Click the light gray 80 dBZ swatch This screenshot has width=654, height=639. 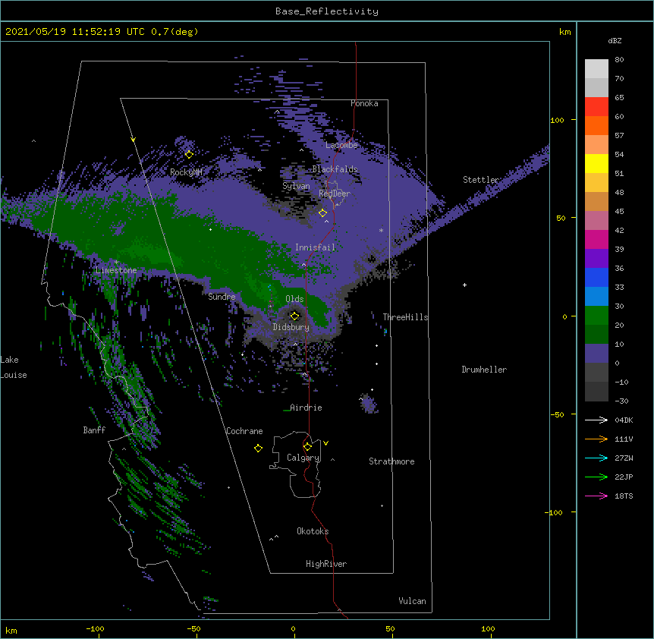596,69
